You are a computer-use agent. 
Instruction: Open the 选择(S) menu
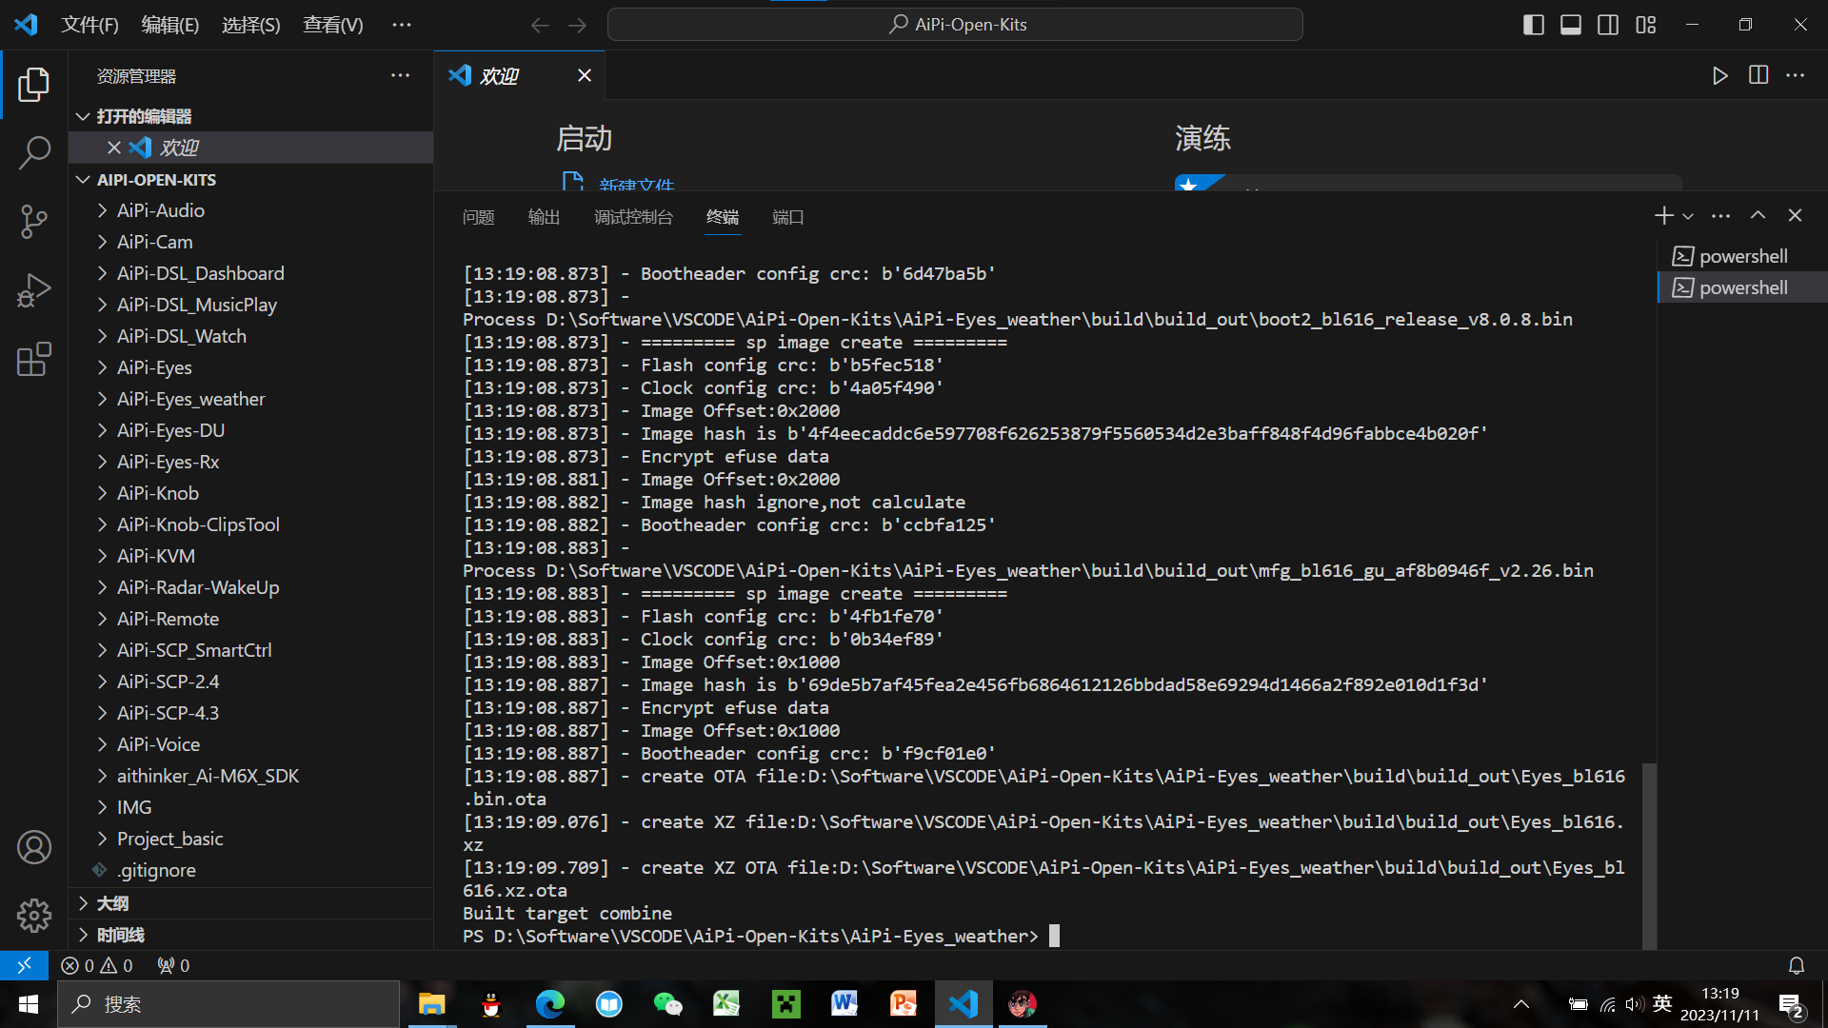coord(251,25)
